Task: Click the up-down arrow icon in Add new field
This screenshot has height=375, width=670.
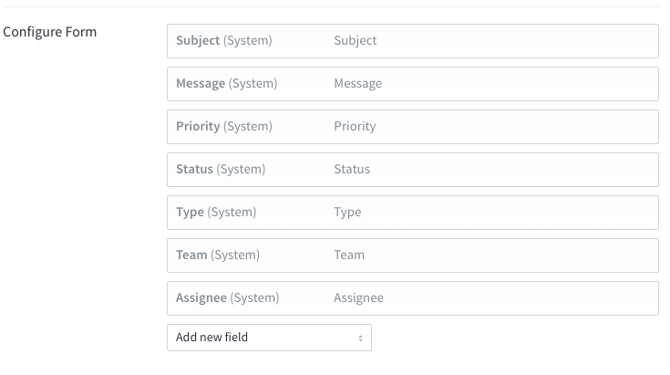Action: point(360,339)
